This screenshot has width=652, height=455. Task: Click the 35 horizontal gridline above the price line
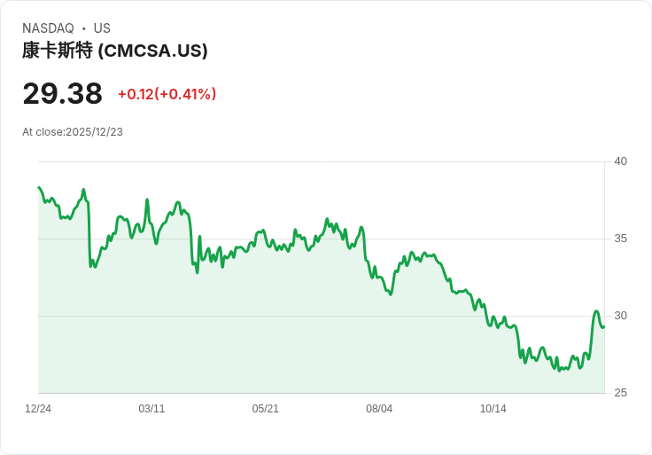(x=496, y=239)
